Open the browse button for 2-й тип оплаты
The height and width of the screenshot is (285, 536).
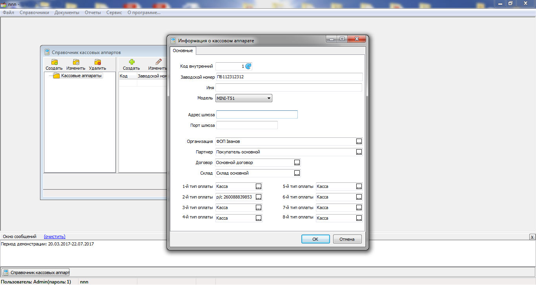[x=259, y=197]
